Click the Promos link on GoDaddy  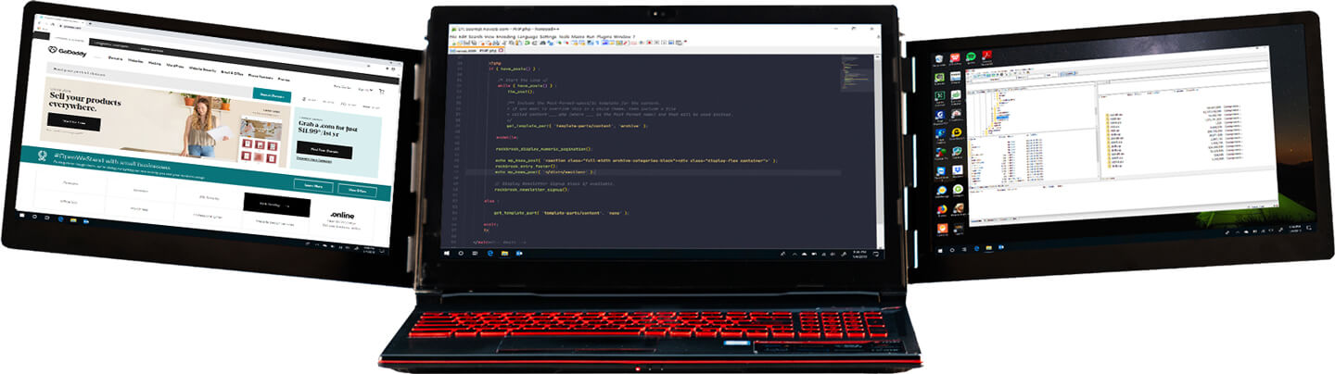click(x=284, y=79)
